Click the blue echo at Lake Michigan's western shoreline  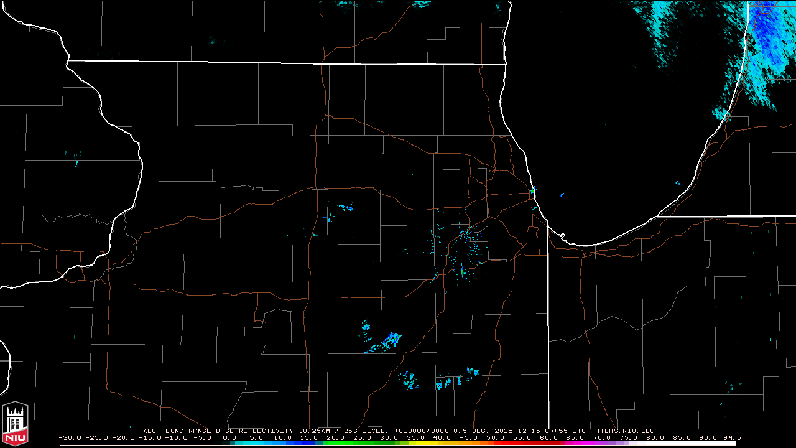533,190
